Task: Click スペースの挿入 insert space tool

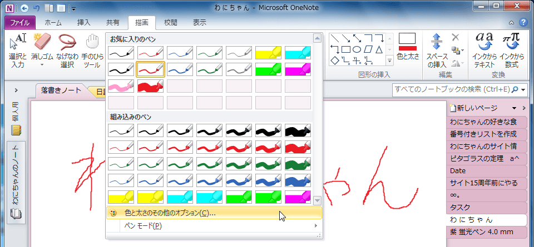Action: click(436, 51)
